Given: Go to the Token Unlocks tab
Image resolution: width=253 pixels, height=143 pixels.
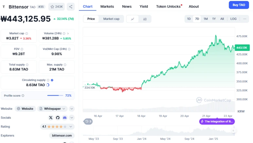Looking at the screenshot, I should [x=169, y=7].
